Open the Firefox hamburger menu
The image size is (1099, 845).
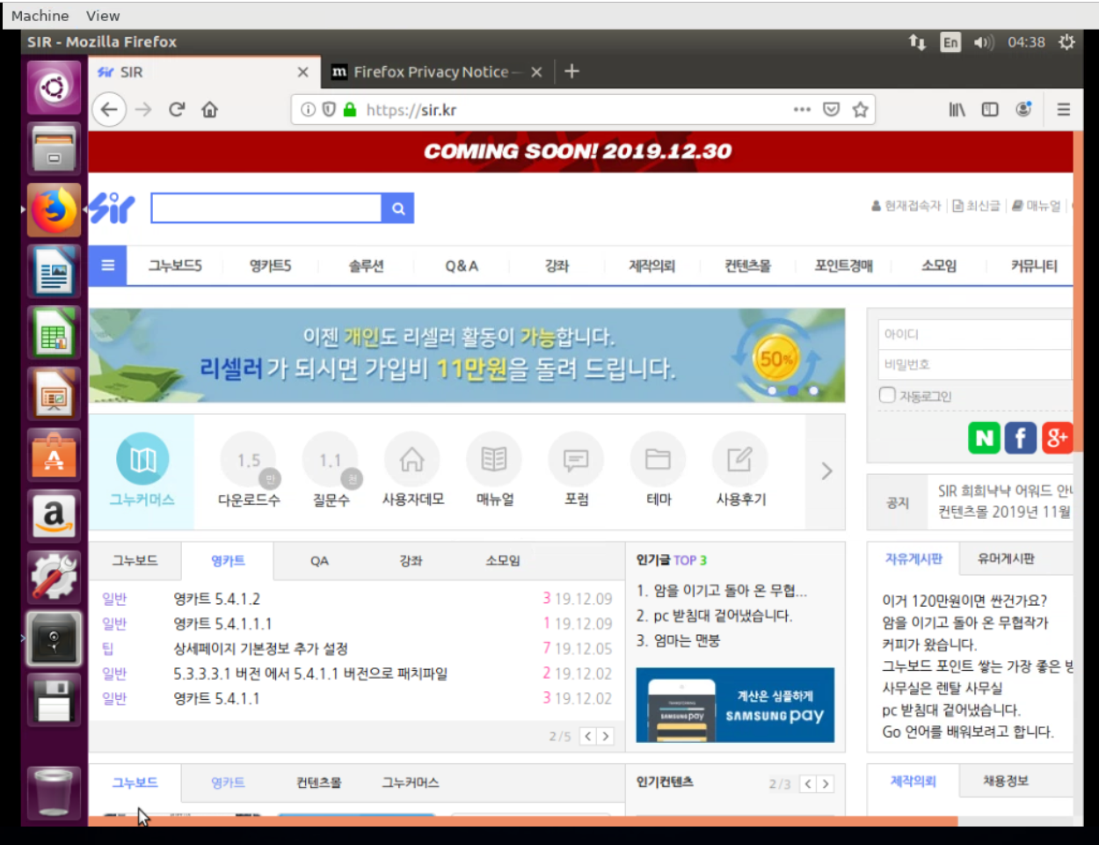[x=1063, y=109]
